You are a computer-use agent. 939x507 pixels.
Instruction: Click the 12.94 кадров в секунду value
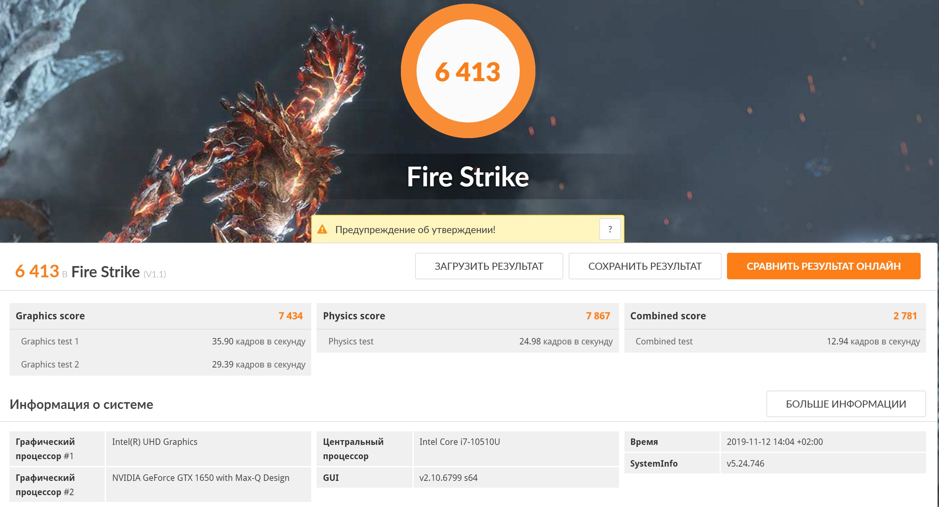tap(873, 341)
